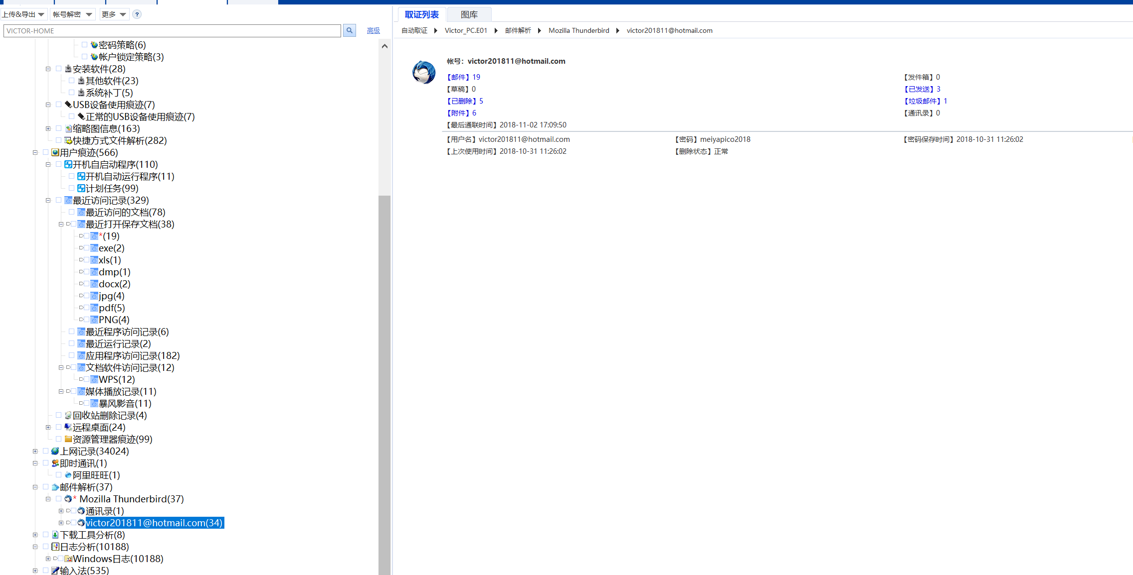Click the 资源管理器痕迹 folder icon
The height and width of the screenshot is (575, 1133).
pyautogui.click(x=68, y=439)
